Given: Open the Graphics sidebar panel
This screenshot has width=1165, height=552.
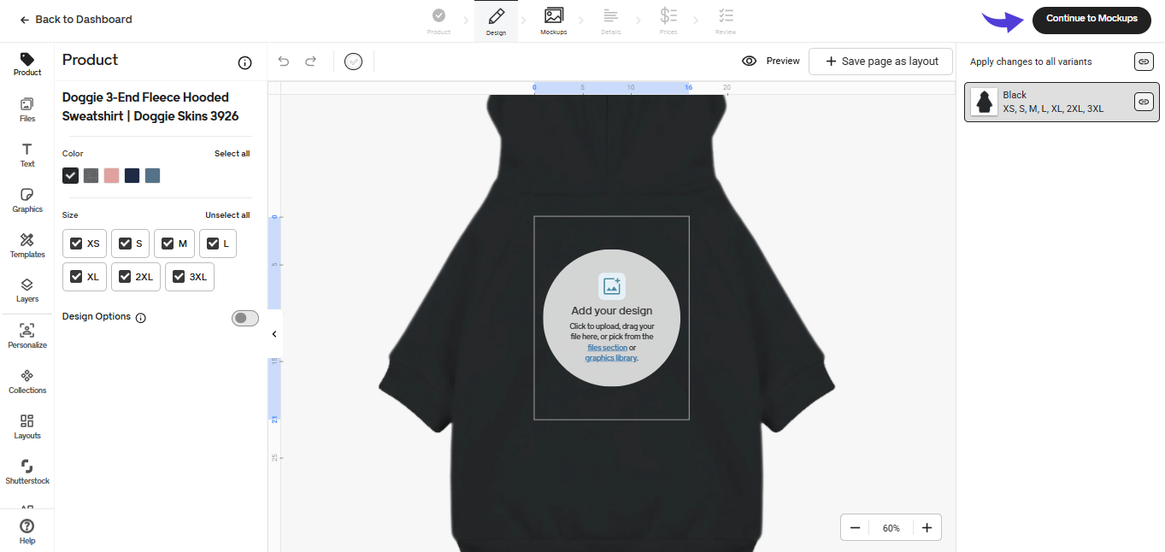Looking at the screenshot, I should [x=27, y=201].
